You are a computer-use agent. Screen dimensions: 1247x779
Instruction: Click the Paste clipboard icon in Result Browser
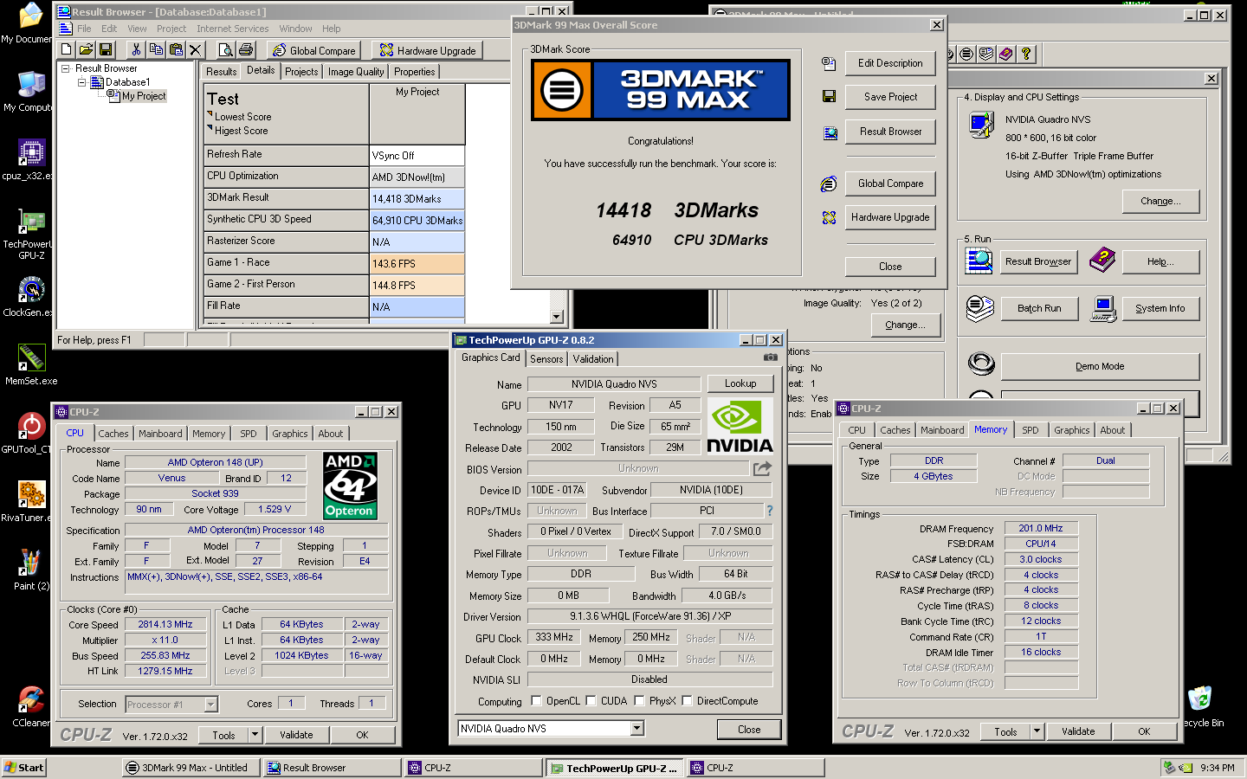pos(176,50)
